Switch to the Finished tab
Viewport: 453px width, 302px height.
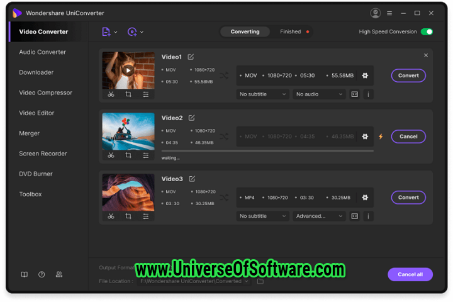[291, 32]
